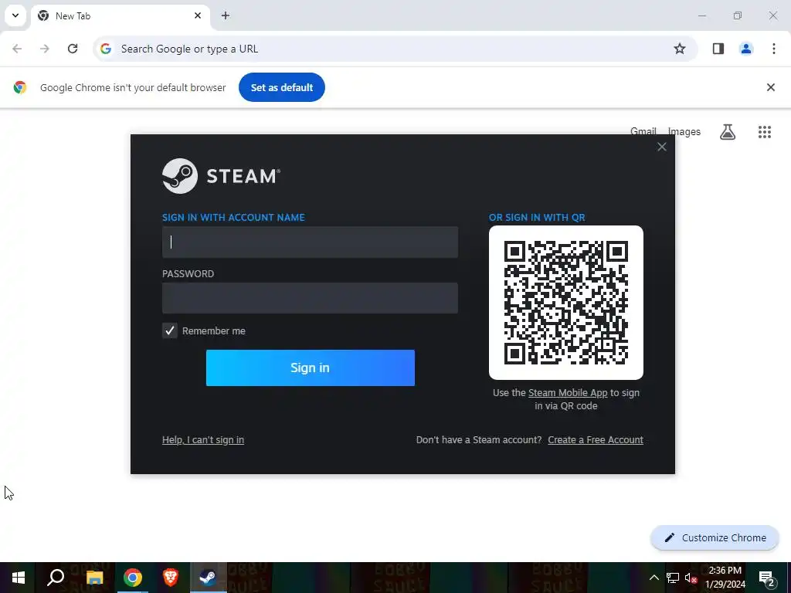
Task: Open the notification center icon
Action: [x=767, y=578]
